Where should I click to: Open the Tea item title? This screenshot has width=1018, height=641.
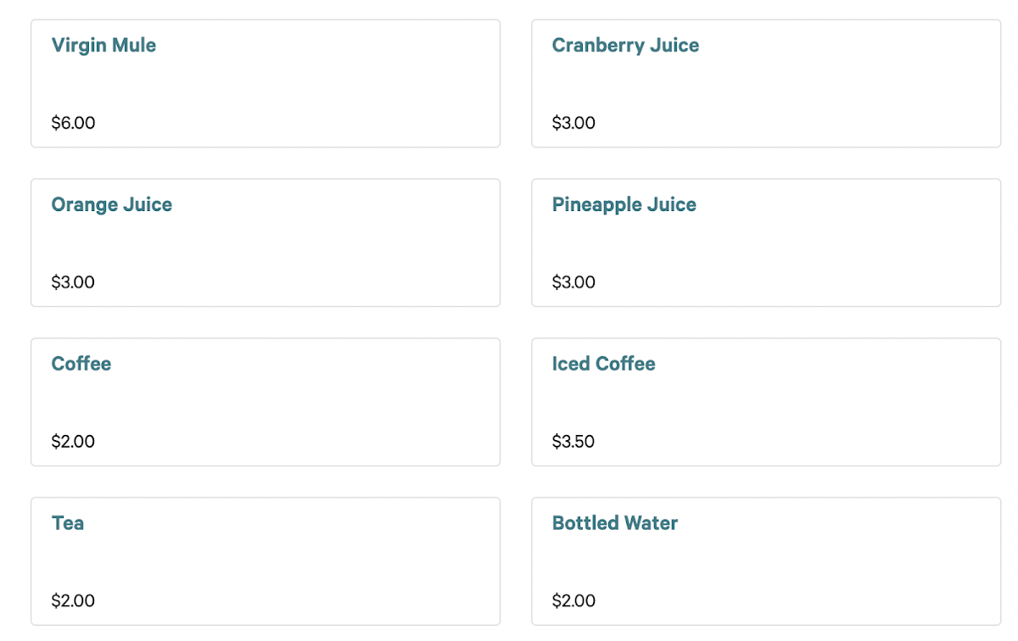[68, 523]
